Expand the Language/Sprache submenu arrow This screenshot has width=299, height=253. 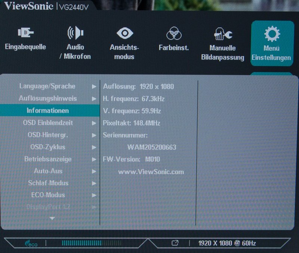(94, 87)
